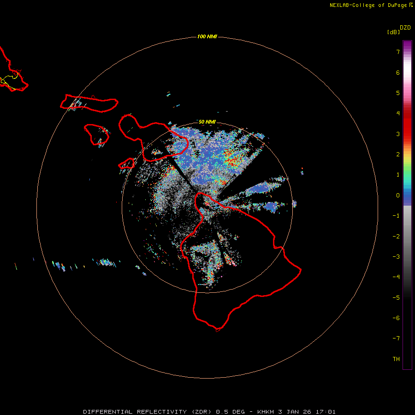Click the 50 NMI range ring label
Screen dimensions: 415x415
click(x=207, y=122)
